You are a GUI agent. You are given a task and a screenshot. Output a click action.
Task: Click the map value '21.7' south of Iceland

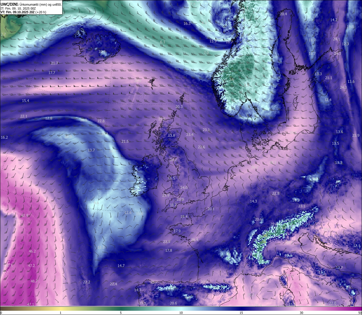coord(55,63)
